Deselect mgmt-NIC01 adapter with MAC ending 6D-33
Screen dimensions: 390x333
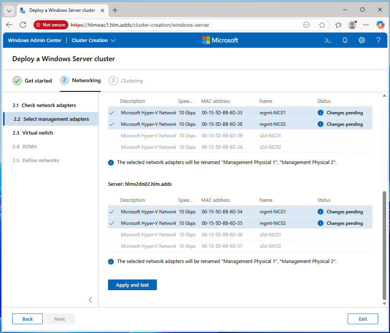point(112,113)
